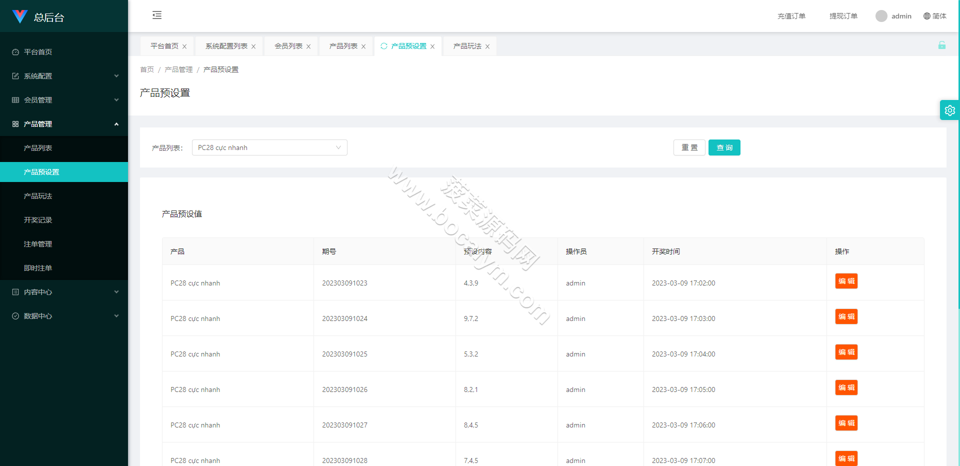
Task: Expand the 数据中心 sidebar menu
Action: click(64, 316)
